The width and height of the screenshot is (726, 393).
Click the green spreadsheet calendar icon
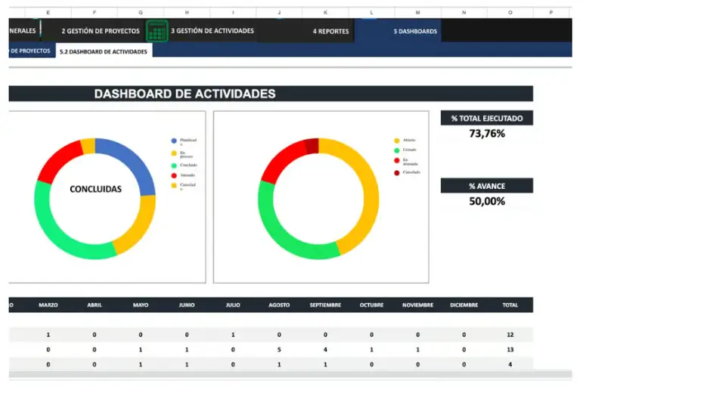coord(157,32)
